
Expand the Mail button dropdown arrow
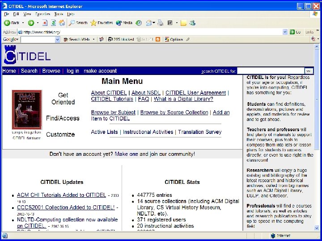[x=154, y=23]
